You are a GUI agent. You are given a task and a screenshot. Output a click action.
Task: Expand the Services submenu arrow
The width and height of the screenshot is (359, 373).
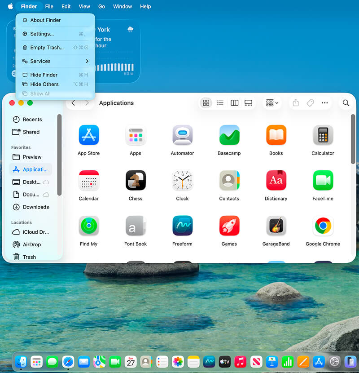87,61
